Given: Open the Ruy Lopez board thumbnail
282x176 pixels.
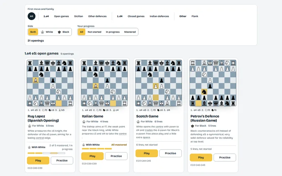Looking at the screenshot, I should point(50,83).
